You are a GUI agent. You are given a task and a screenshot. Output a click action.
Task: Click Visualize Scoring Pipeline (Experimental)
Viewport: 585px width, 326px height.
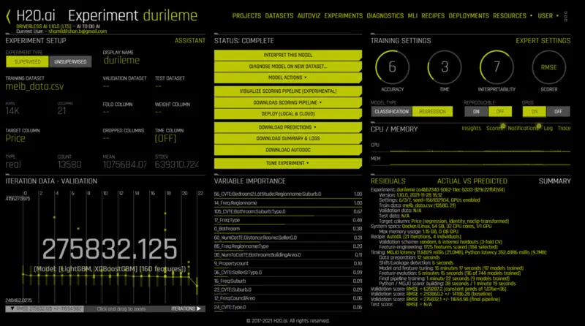coord(287,91)
